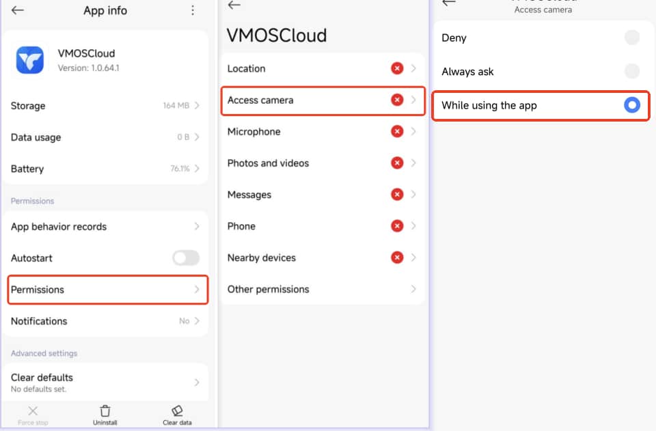Click the red denied icon beside Microphone
Image resolution: width=656 pixels, height=431 pixels.
[397, 131]
